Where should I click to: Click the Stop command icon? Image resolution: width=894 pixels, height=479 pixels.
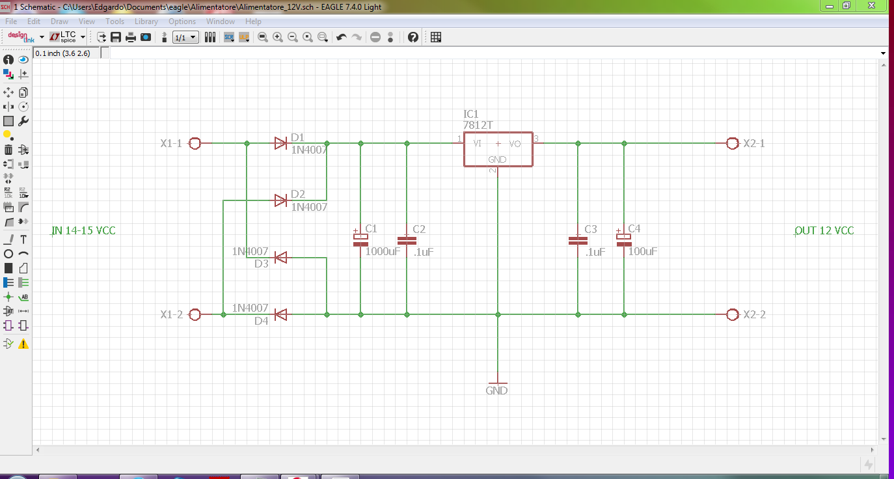click(x=375, y=37)
